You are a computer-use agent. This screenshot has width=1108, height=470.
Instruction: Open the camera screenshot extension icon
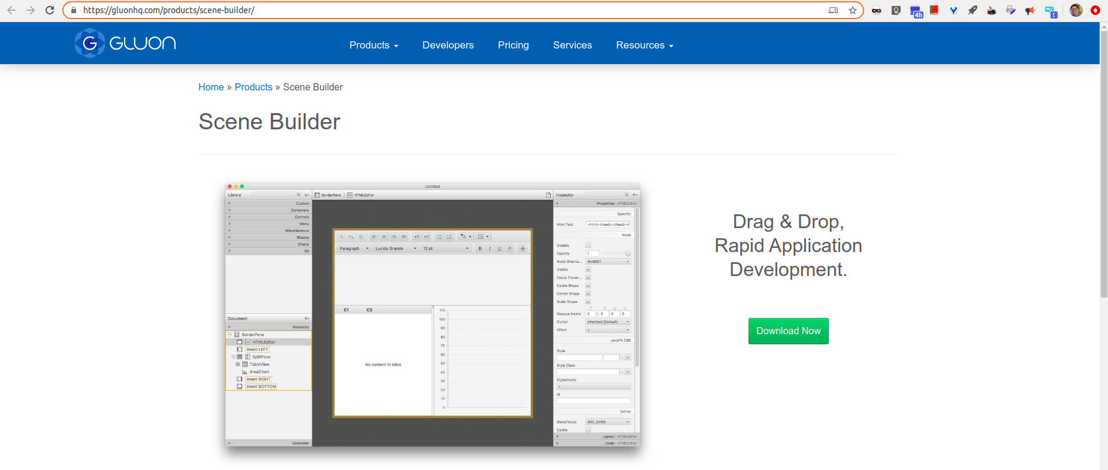click(992, 10)
